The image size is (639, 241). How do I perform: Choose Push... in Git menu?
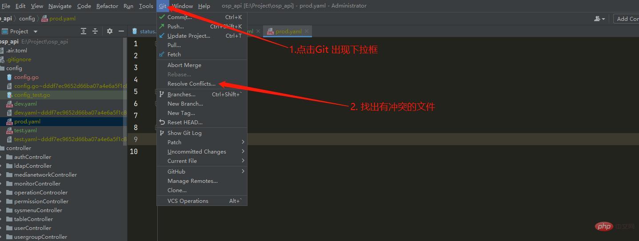202,27
